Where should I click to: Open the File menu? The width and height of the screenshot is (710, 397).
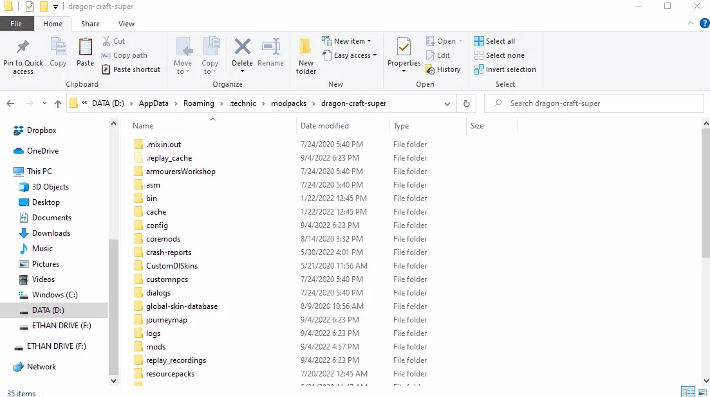click(x=16, y=24)
